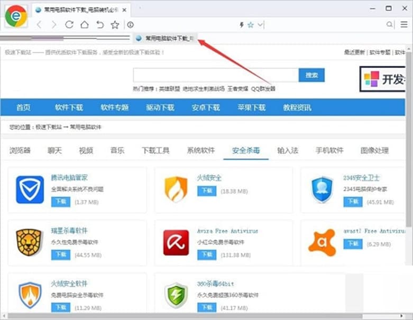Click the site search input field
413x320 pixels.
pyautogui.click(x=216, y=75)
